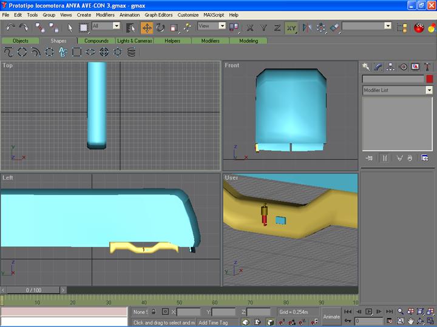The height and width of the screenshot is (327, 437).
Task: Select the Move transform tool
Action: point(147,28)
